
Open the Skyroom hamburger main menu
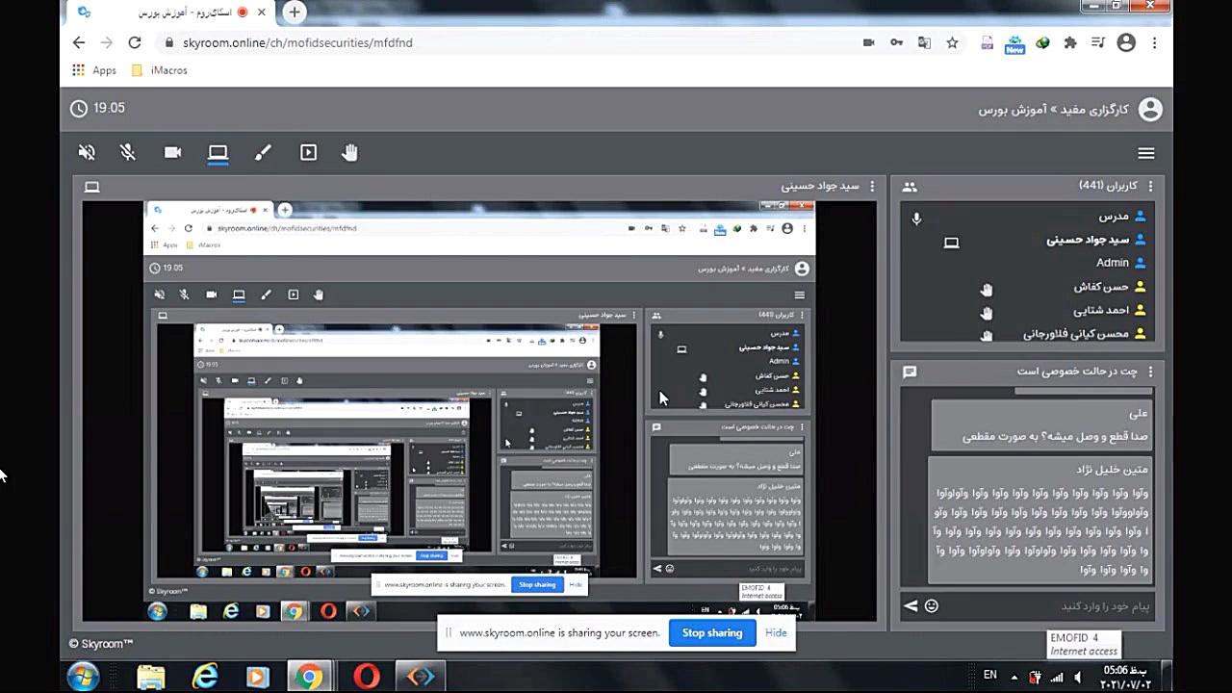click(x=1145, y=153)
